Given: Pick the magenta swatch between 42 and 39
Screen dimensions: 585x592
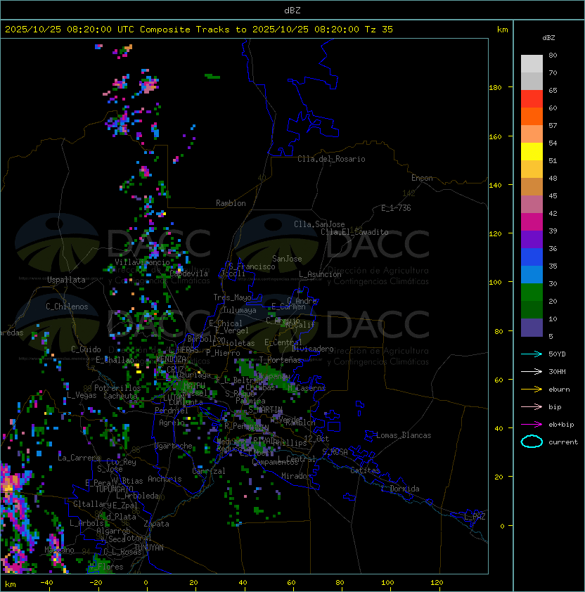Looking at the screenshot, I should (x=532, y=221).
